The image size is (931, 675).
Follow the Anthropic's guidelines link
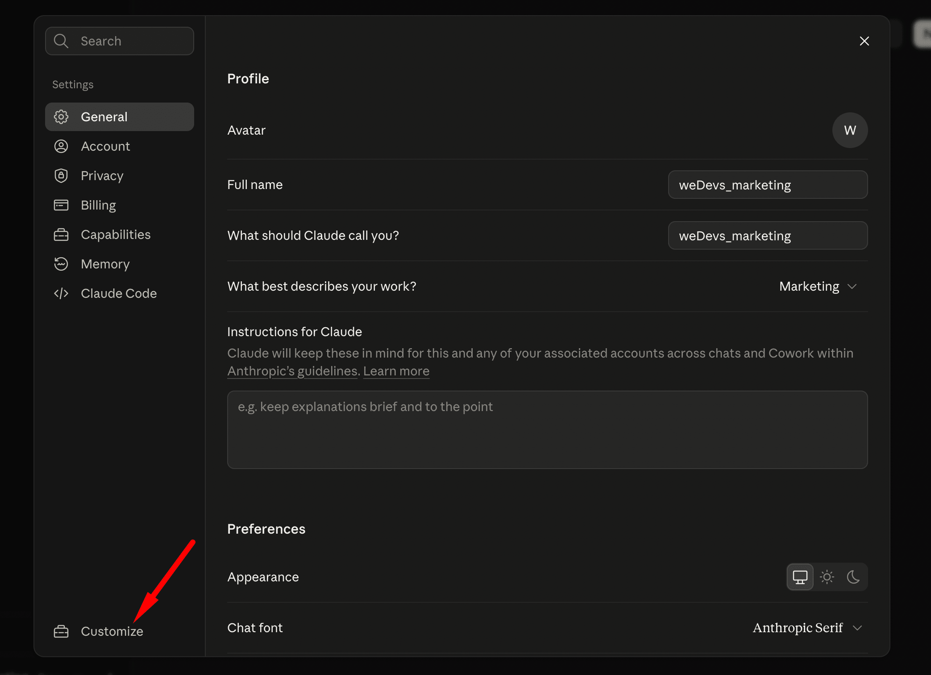(x=293, y=371)
